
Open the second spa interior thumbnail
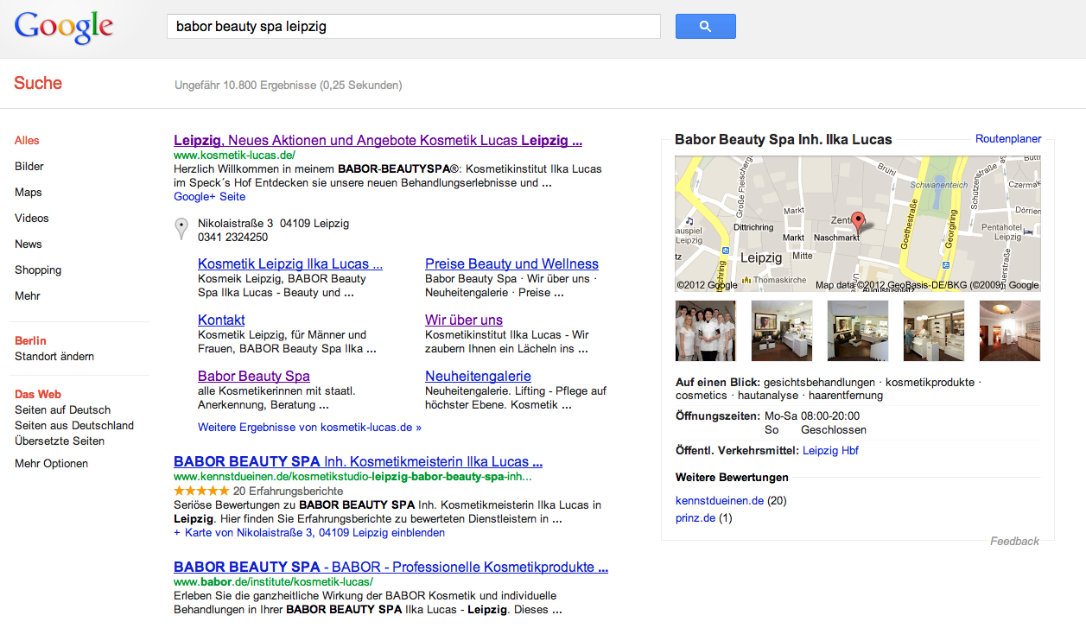click(782, 331)
